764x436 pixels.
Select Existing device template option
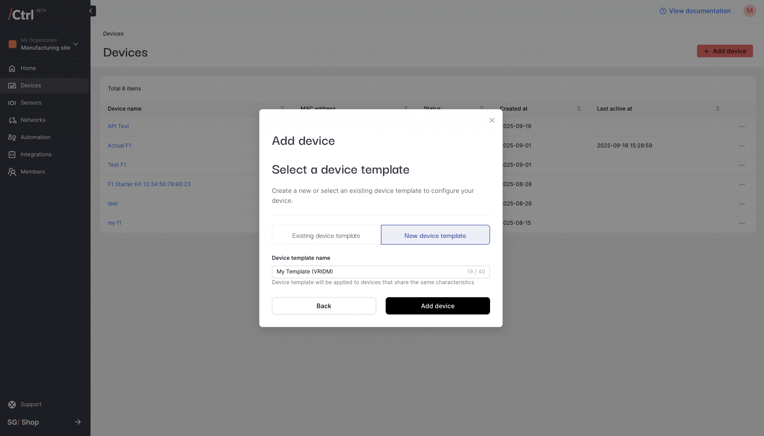tap(326, 235)
